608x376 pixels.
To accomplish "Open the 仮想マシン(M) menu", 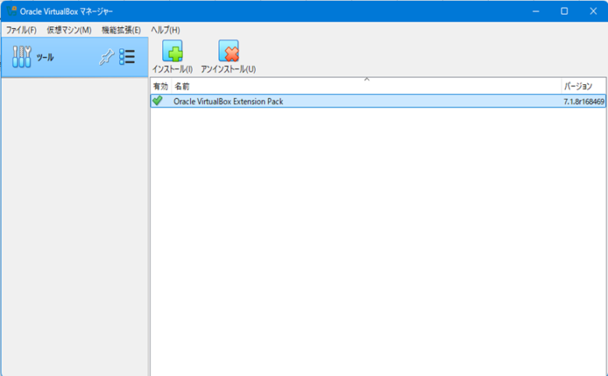I will [x=69, y=30].
